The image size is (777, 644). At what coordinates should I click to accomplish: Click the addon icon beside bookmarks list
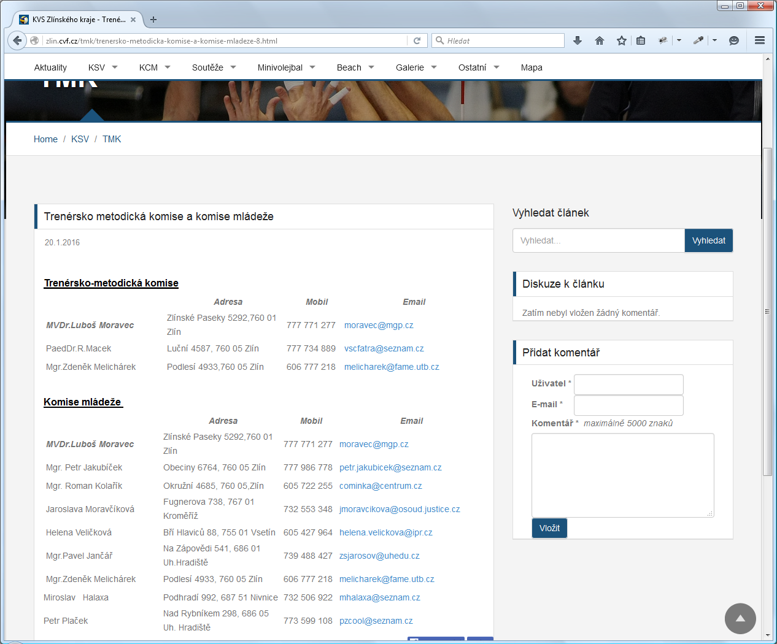point(663,40)
